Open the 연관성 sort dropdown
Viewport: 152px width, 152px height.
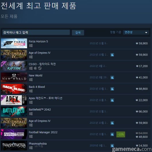pyautogui.click(x=136, y=32)
